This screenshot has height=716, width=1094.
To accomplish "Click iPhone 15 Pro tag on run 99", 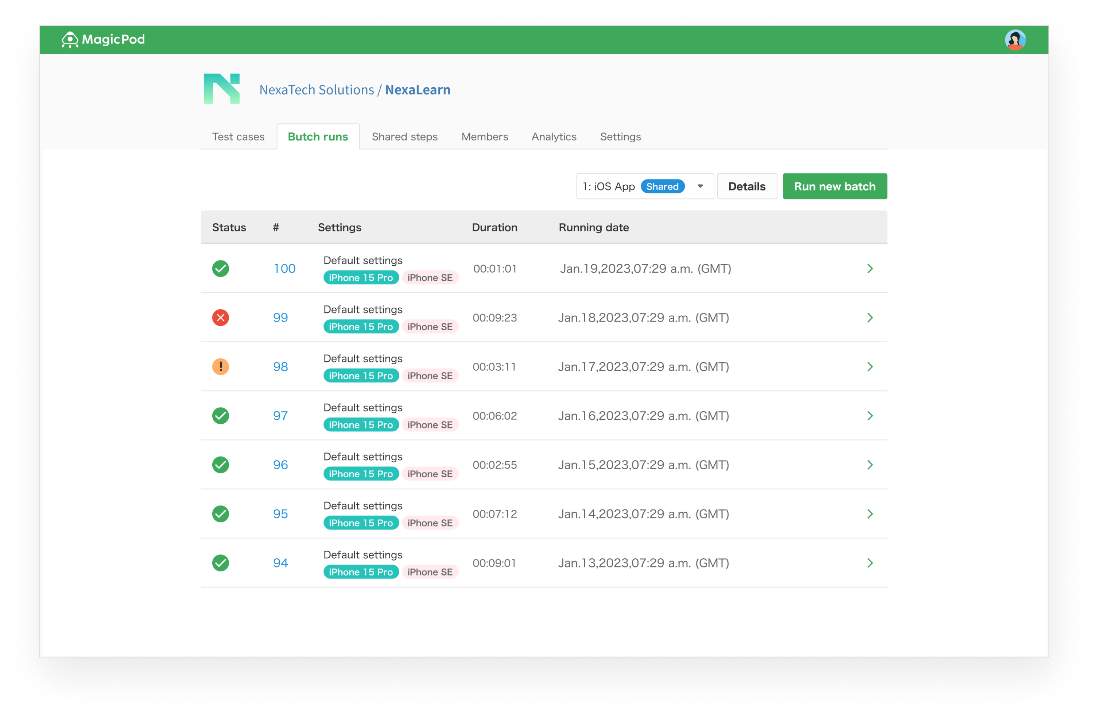I will 360,327.
